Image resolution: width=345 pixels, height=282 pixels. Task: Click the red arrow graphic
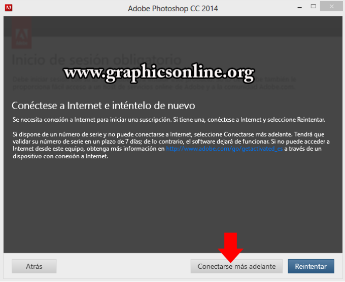(230, 248)
